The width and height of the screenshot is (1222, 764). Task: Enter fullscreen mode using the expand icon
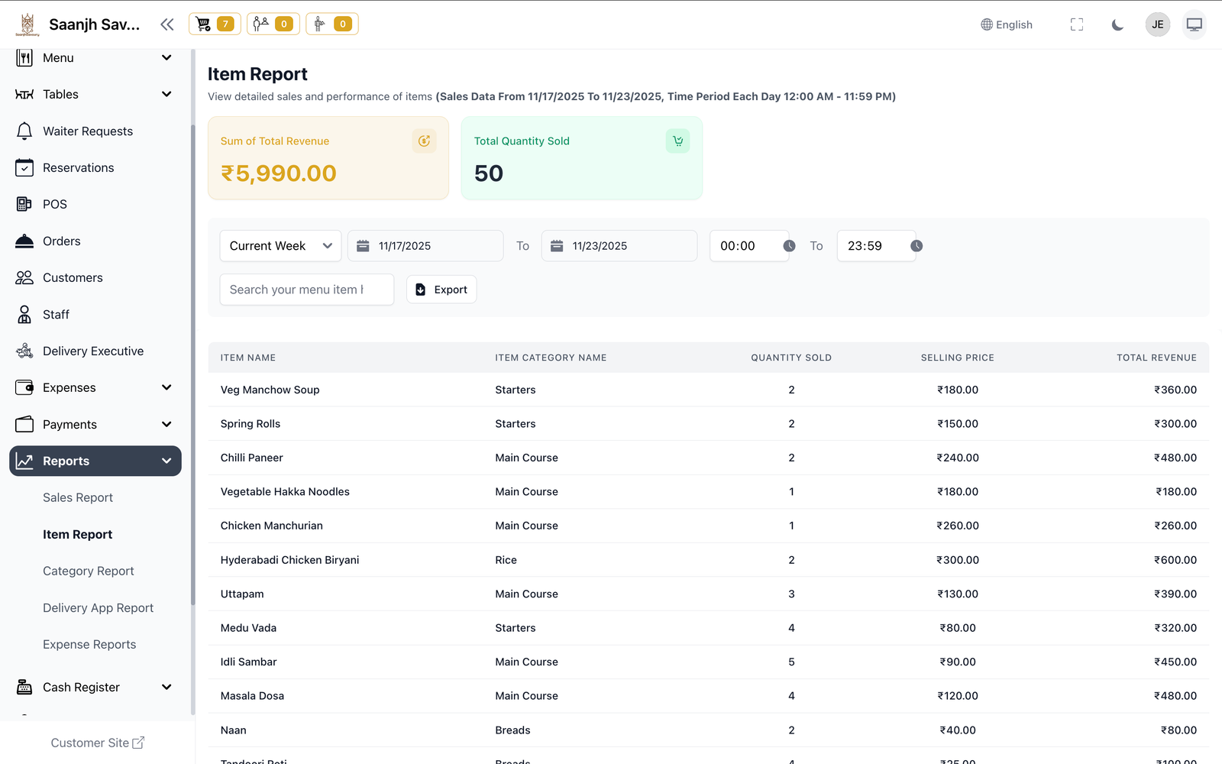[x=1077, y=24]
